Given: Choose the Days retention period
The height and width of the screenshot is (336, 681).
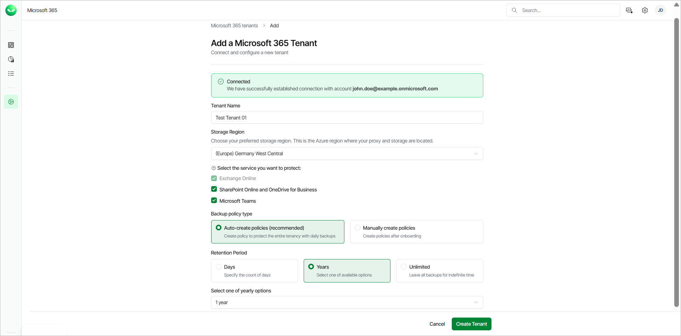Looking at the screenshot, I should (219, 267).
